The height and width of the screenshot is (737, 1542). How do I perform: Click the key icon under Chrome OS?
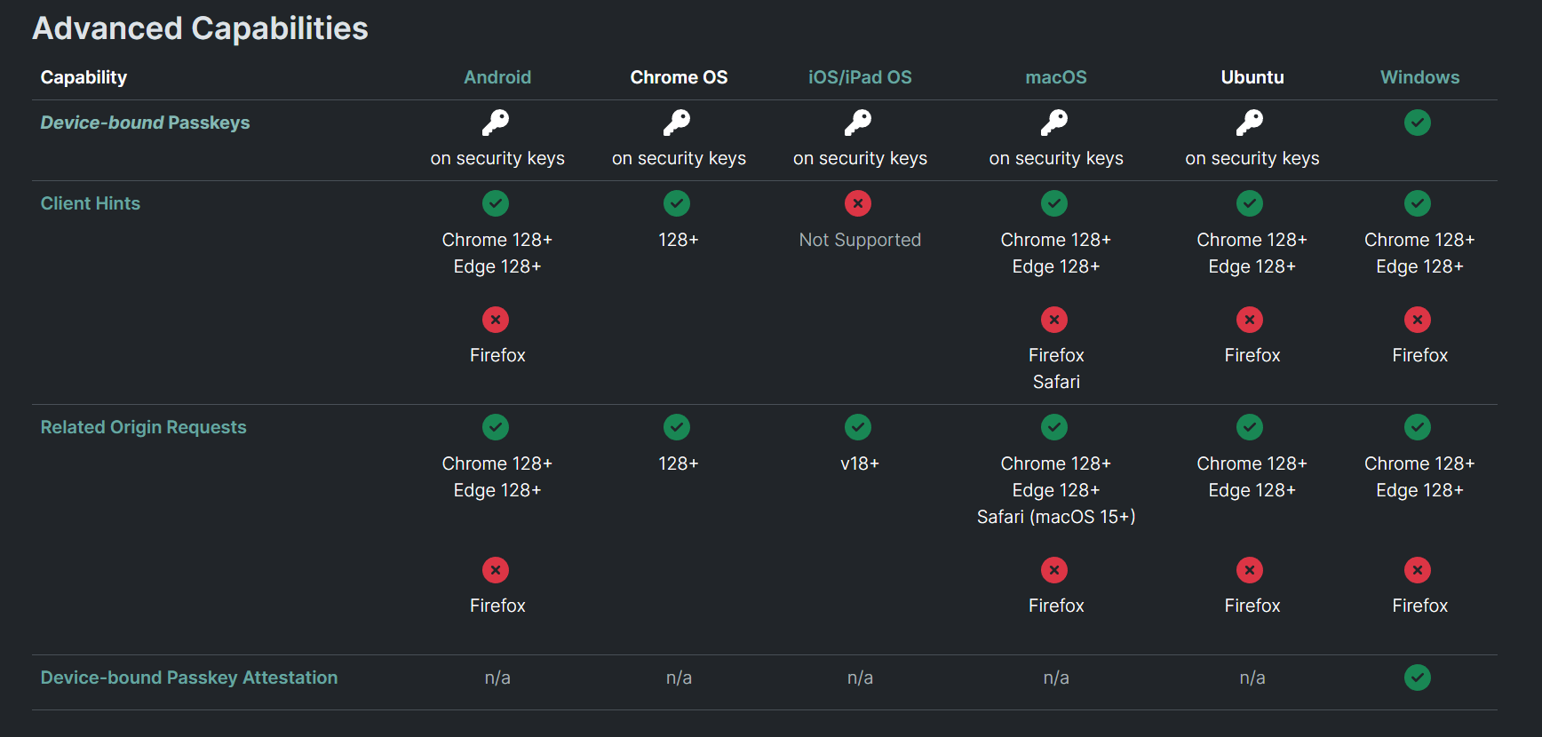(x=677, y=123)
